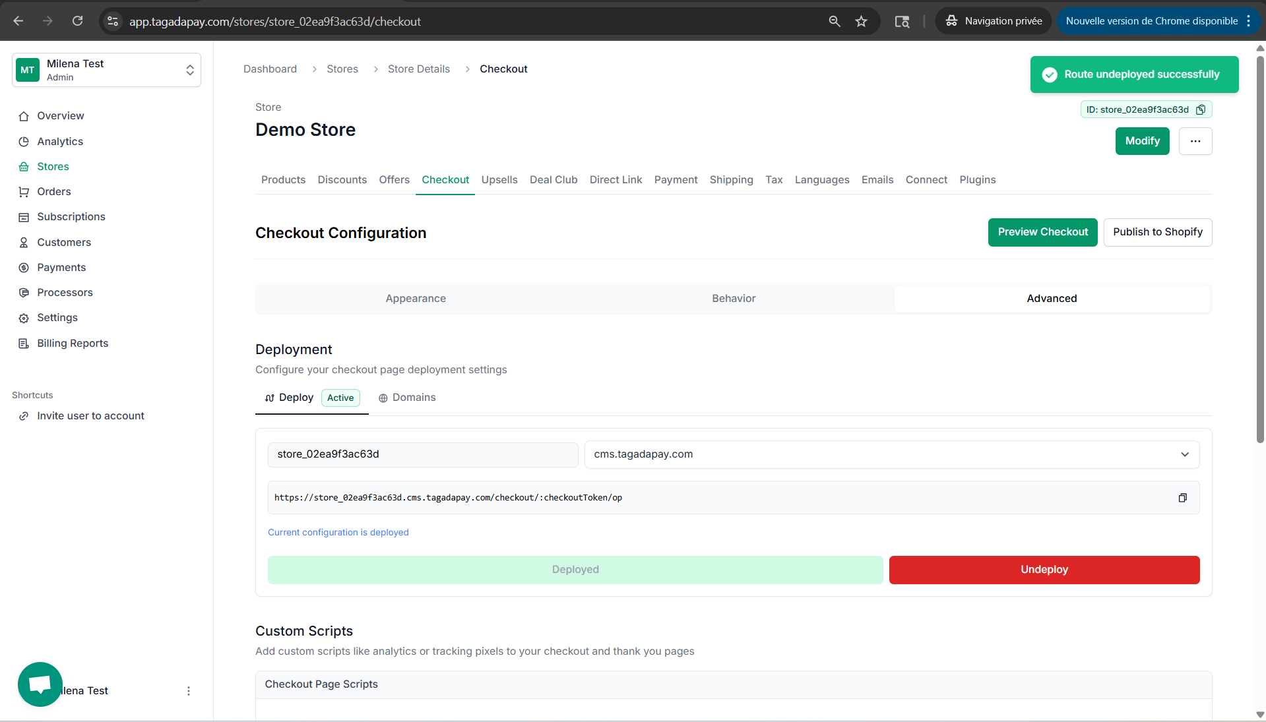Reload the page using the browser refresh icon
1266x722 pixels.
click(77, 21)
